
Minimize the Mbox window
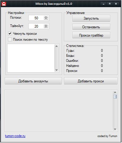[103, 4]
